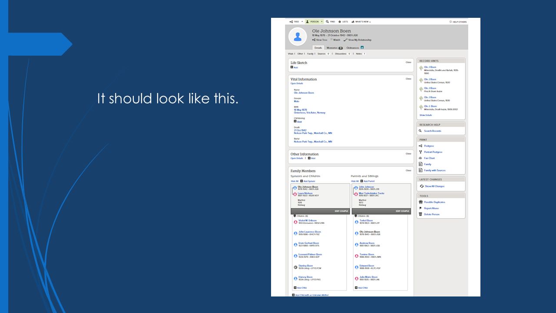Add a Christening event
This screenshot has width=556, height=313.
click(x=298, y=122)
